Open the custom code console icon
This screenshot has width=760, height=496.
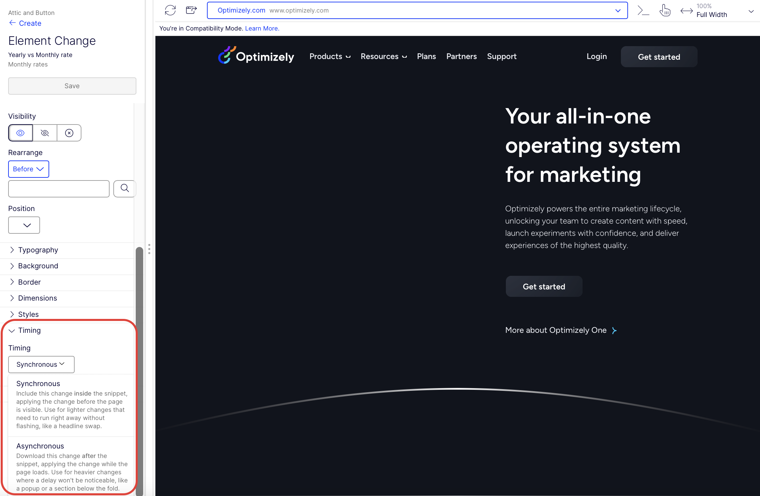tap(643, 10)
